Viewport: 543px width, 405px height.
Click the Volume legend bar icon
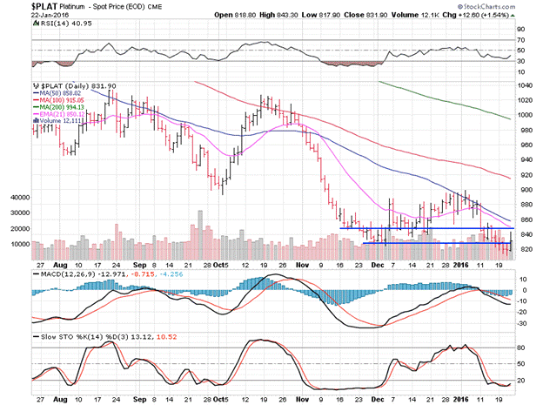coord(35,120)
